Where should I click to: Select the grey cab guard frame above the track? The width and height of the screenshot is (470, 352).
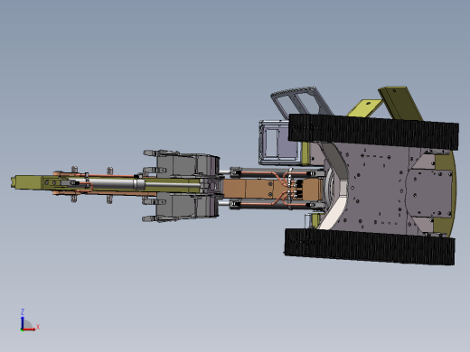[x=301, y=102]
